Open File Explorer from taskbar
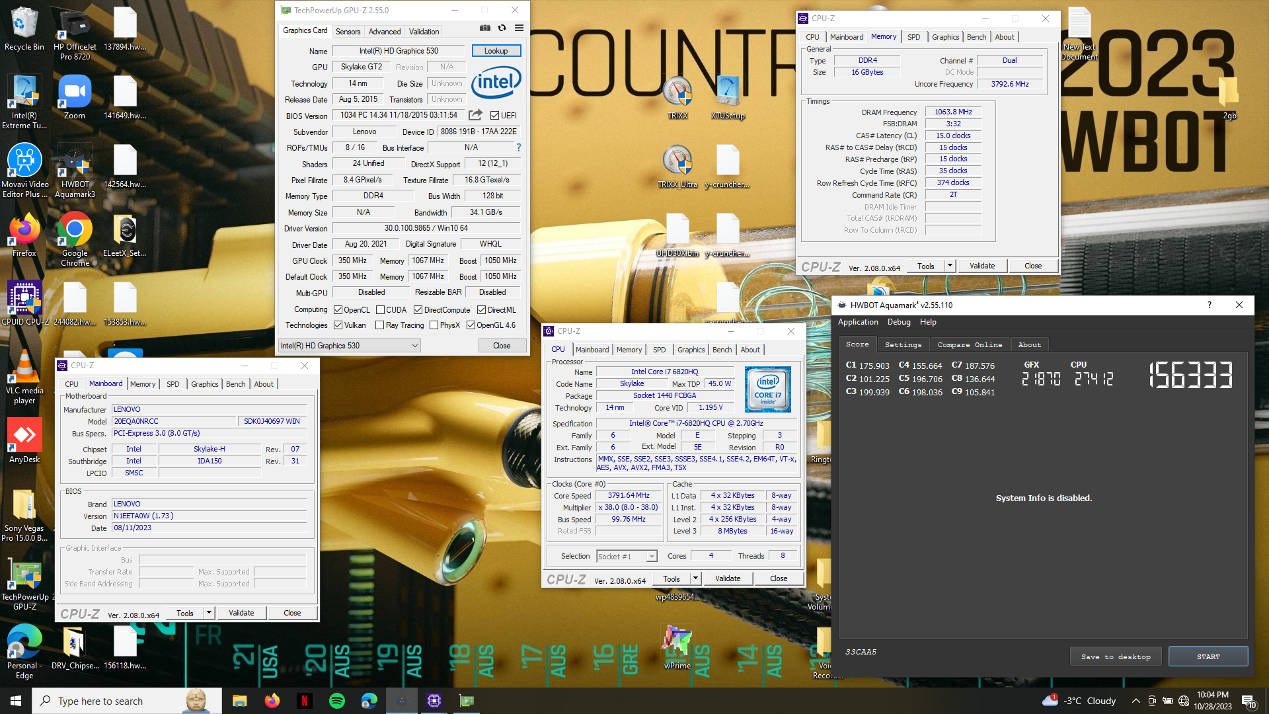The width and height of the screenshot is (1269, 714). 240,701
